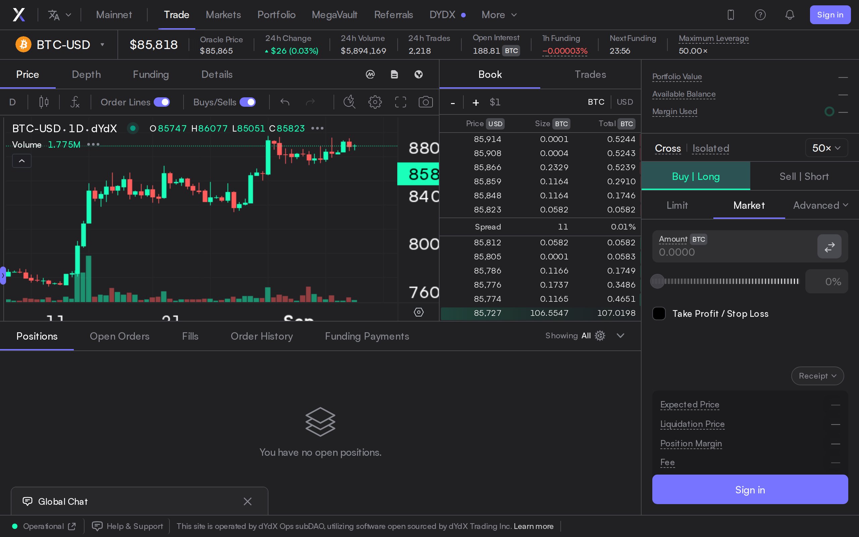Image resolution: width=859 pixels, height=537 pixels.
Task: Open the indicators fx icon
Action: click(75, 102)
